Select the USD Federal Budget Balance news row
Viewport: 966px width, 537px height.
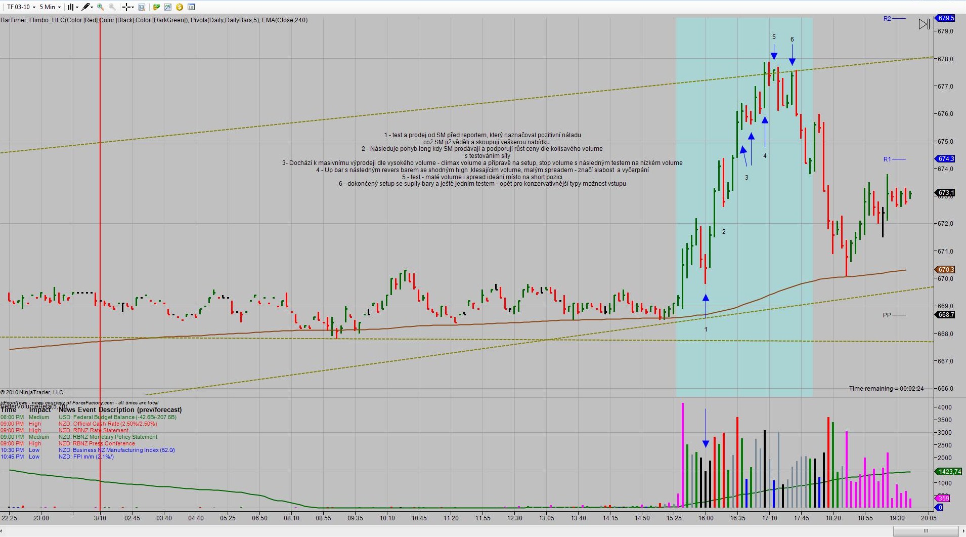pos(89,417)
